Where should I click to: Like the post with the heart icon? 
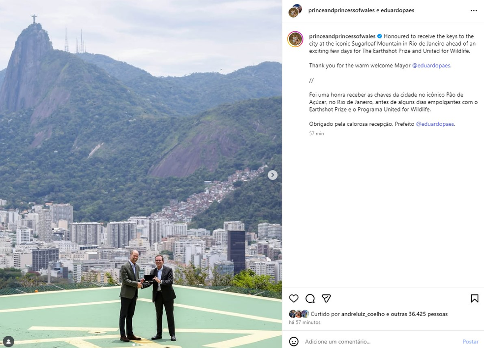point(294,298)
